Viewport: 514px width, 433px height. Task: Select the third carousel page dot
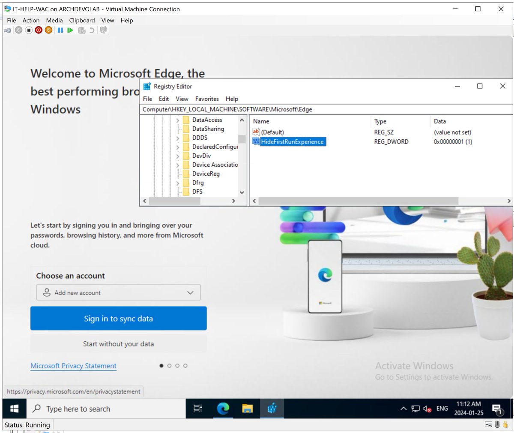(177, 366)
